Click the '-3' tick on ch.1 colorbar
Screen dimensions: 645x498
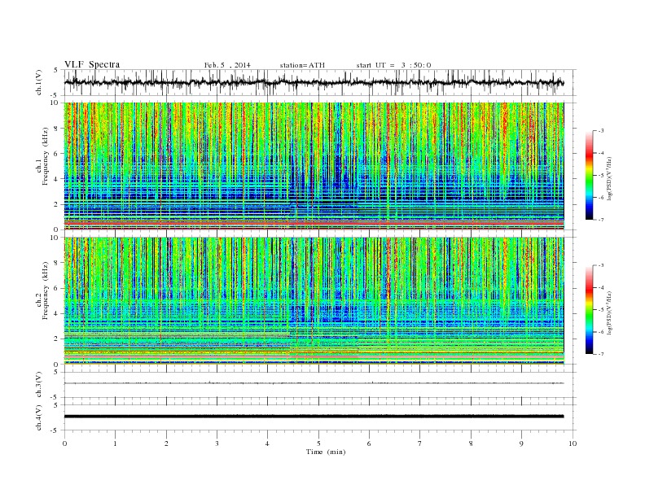600,131
